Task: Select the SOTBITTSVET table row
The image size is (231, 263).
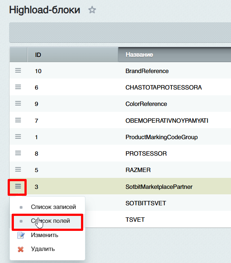Action: point(146,203)
